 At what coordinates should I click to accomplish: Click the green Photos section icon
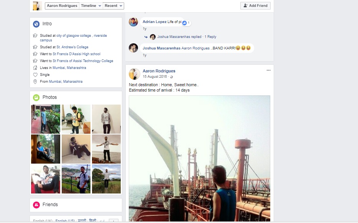(36, 97)
